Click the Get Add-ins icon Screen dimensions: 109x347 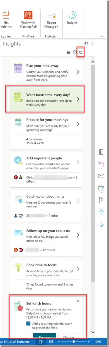[x=6, y=19]
